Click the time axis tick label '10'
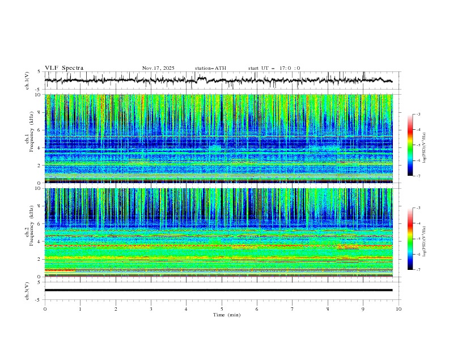 click(399, 309)
